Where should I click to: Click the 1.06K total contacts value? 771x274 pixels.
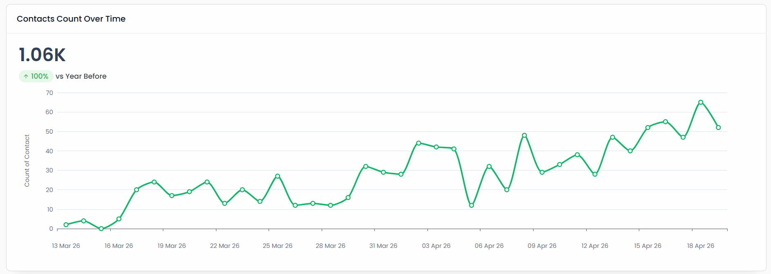pos(42,55)
